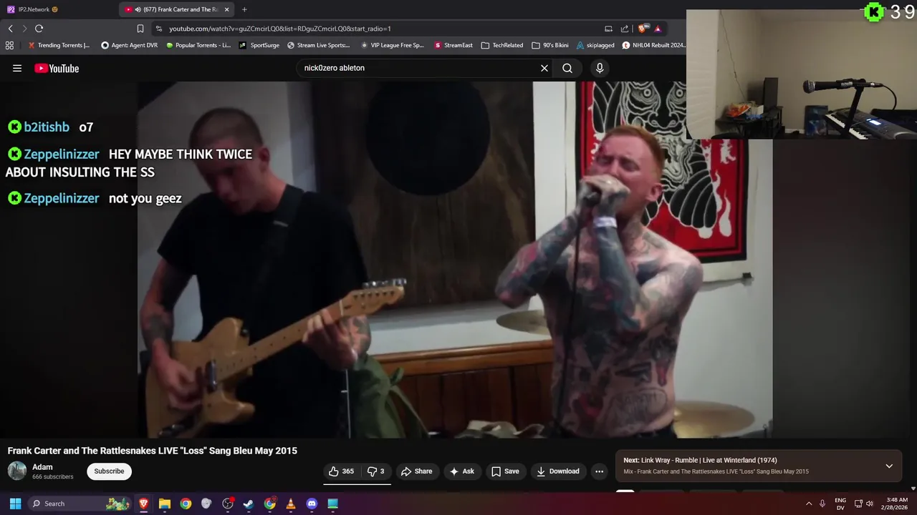Screen dimensions: 917x515
Task: Open the Adam channel name link
Action: (x=42, y=467)
